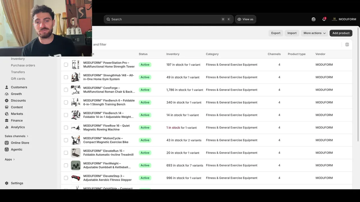
Task: Tick the CoreForge Roman Chair checkbox
Action: [66, 90]
